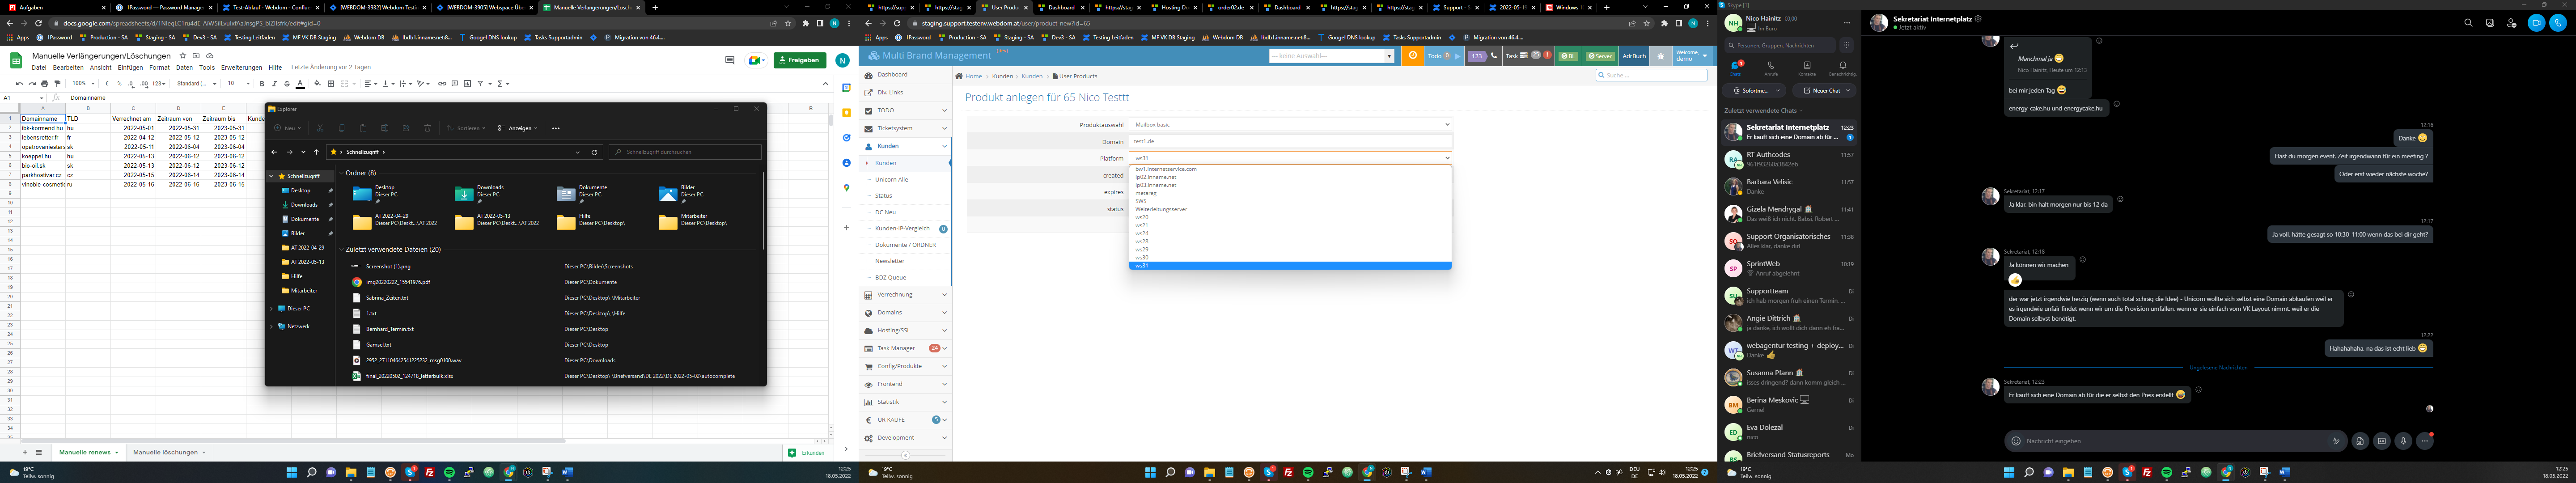Screen dimensions: 2576x483
Task: Click the orange clock icon in header
Action: point(1413,56)
